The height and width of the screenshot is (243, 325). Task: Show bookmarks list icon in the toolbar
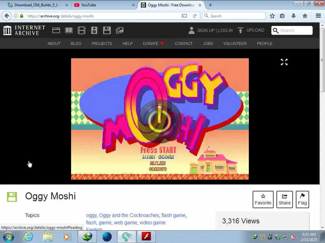pos(282,16)
